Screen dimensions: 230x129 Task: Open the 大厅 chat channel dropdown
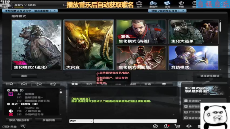81,121
